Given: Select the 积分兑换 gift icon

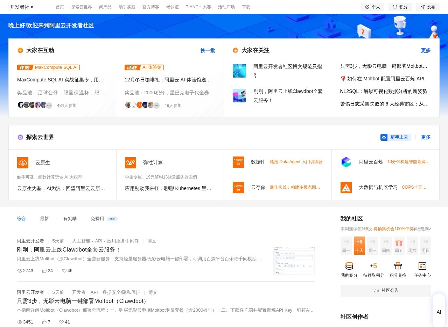Looking at the screenshot, I should 398,266.
